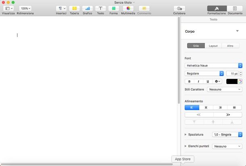Add a chart with Grafico
The height and width of the screenshot is (166, 246).
[88, 8]
